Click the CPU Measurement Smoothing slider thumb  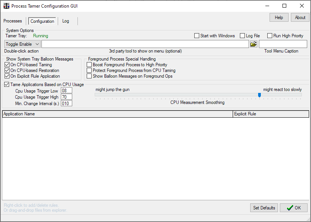(259, 95)
